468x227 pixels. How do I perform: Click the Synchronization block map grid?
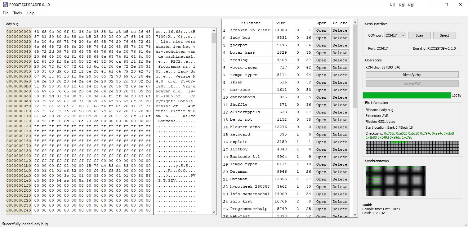coord(395,181)
